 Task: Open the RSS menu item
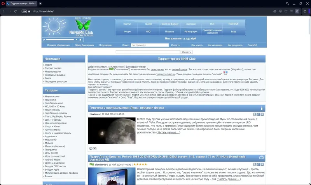[212, 24]
